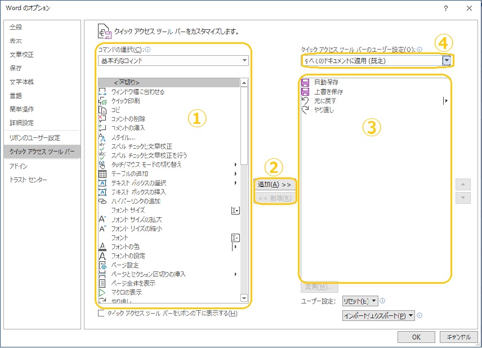This screenshot has height=348, width=482.
Task: Click the OK button
Action: 416,337
